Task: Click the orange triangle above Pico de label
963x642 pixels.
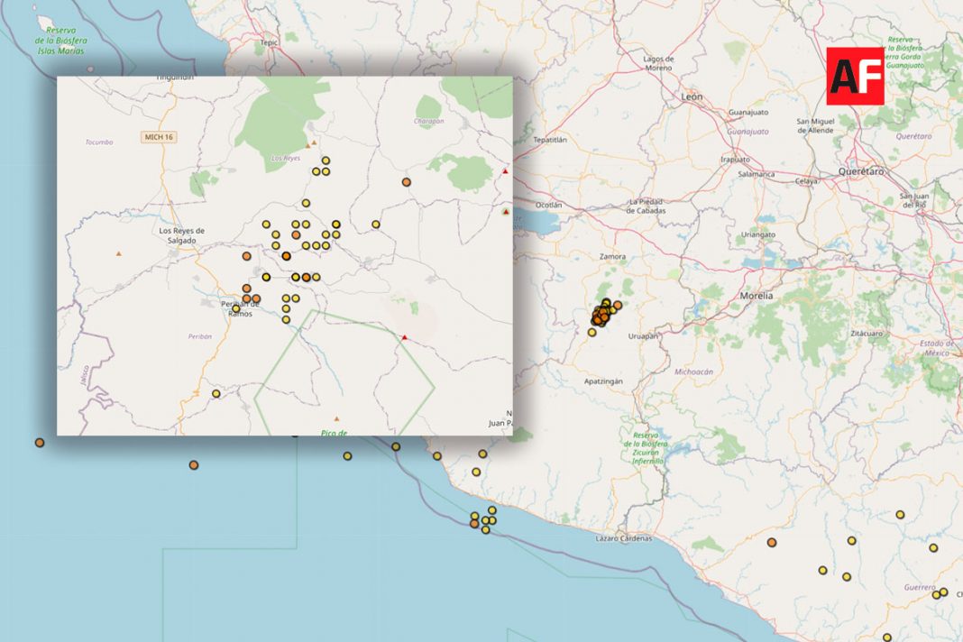Action: 336,419
